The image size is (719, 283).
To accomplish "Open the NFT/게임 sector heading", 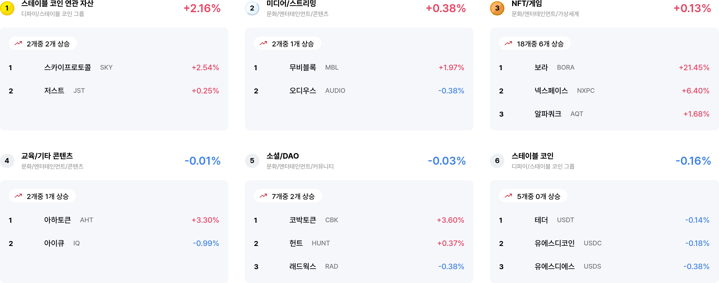I will (527, 4).
